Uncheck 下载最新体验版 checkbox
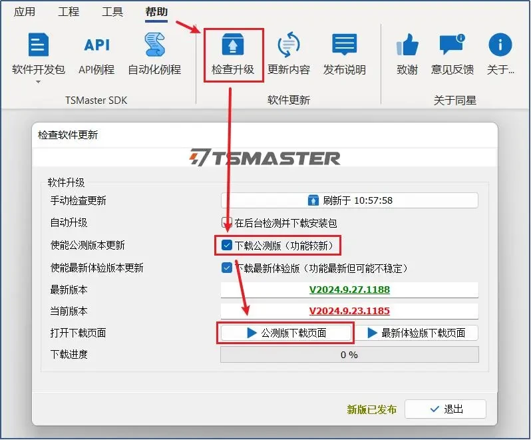This screenshot has width=531, height=440. 226,268
